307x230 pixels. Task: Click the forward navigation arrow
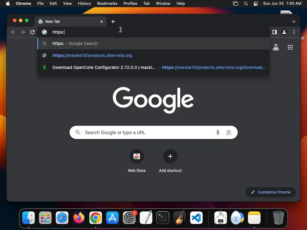[23, 32]
